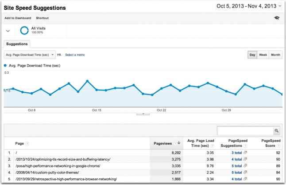Sort by PageSpeed Suggestions header

pos(234,143)
